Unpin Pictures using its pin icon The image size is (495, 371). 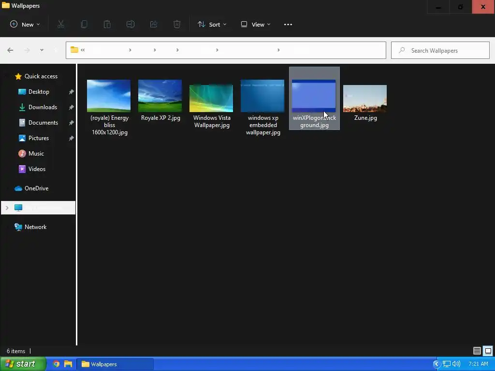[72, 138]
